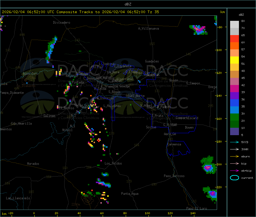Click the Composite Tracks timestamp header

(80, 12)
